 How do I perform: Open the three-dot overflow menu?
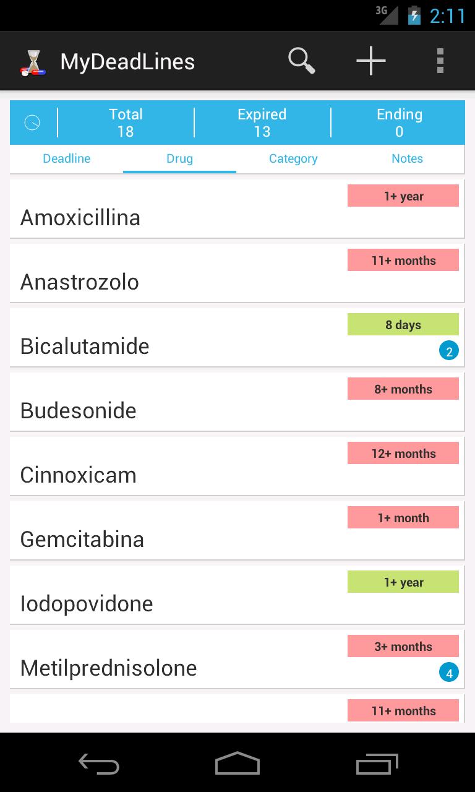pos(440,61)
